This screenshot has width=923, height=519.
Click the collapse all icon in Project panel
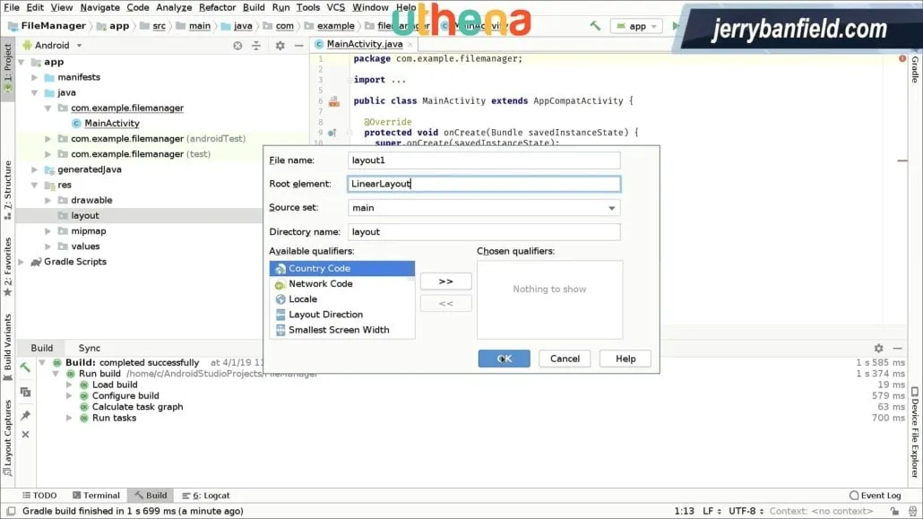256,46
